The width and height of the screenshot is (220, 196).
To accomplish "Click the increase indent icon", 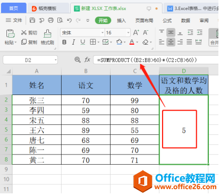I will pyautogui.click(x=200, y=32).
